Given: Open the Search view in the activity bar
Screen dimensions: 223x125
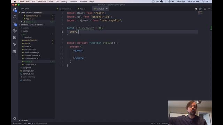Looking at the screenshot, I should point(15,17).
